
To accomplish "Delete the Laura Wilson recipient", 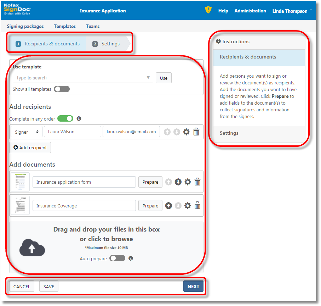I will [x=196, y=132].
